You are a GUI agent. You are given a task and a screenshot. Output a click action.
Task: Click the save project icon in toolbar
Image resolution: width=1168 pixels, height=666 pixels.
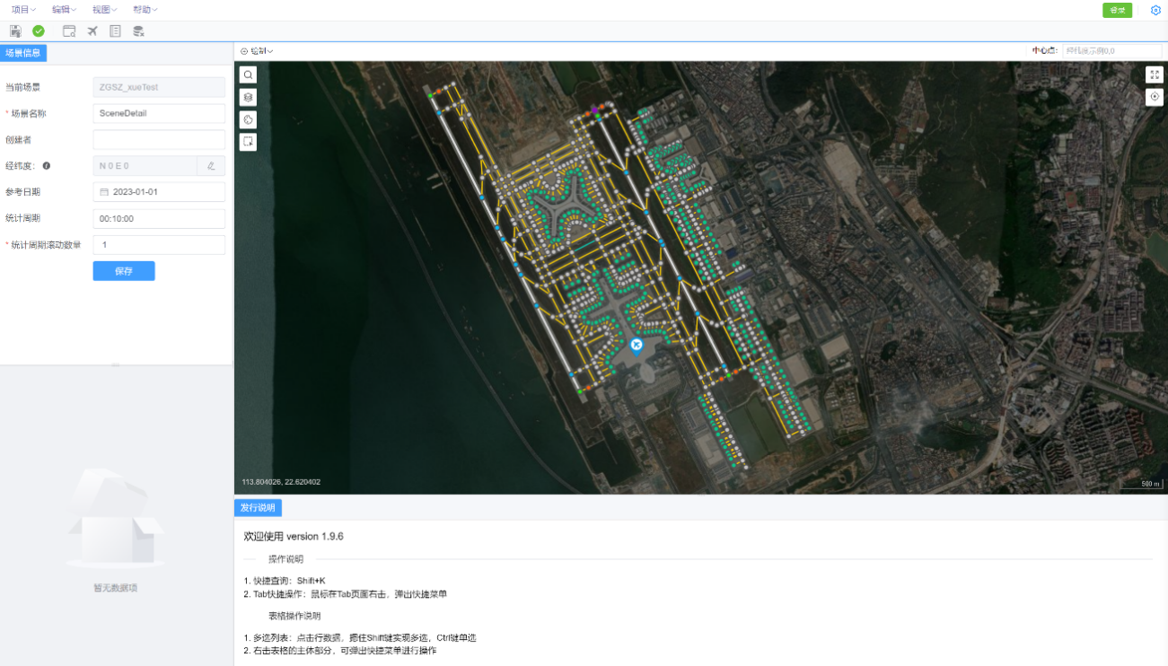pos(15,31)
